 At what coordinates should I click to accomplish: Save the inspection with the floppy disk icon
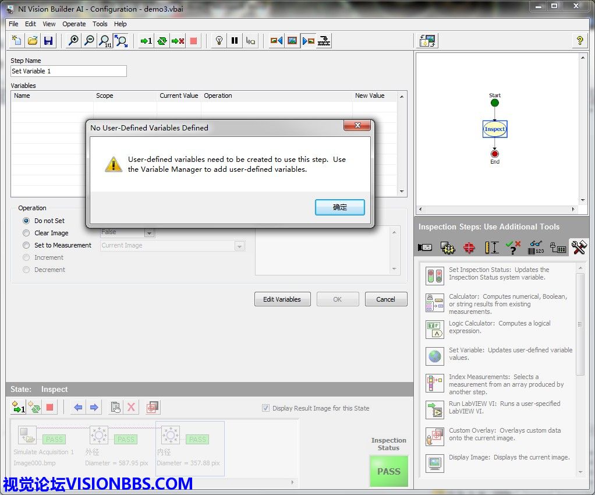(x=48, y=41)
